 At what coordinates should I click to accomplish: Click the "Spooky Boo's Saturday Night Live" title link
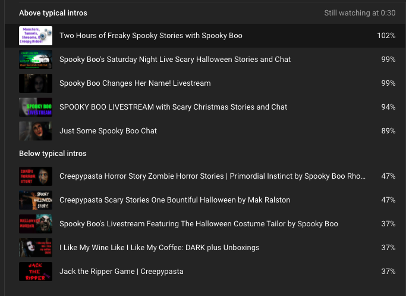tap(175, 60)
